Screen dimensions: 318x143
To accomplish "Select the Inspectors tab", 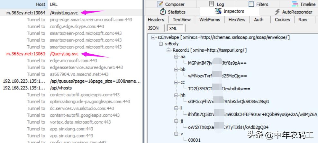I will (230, 11).
